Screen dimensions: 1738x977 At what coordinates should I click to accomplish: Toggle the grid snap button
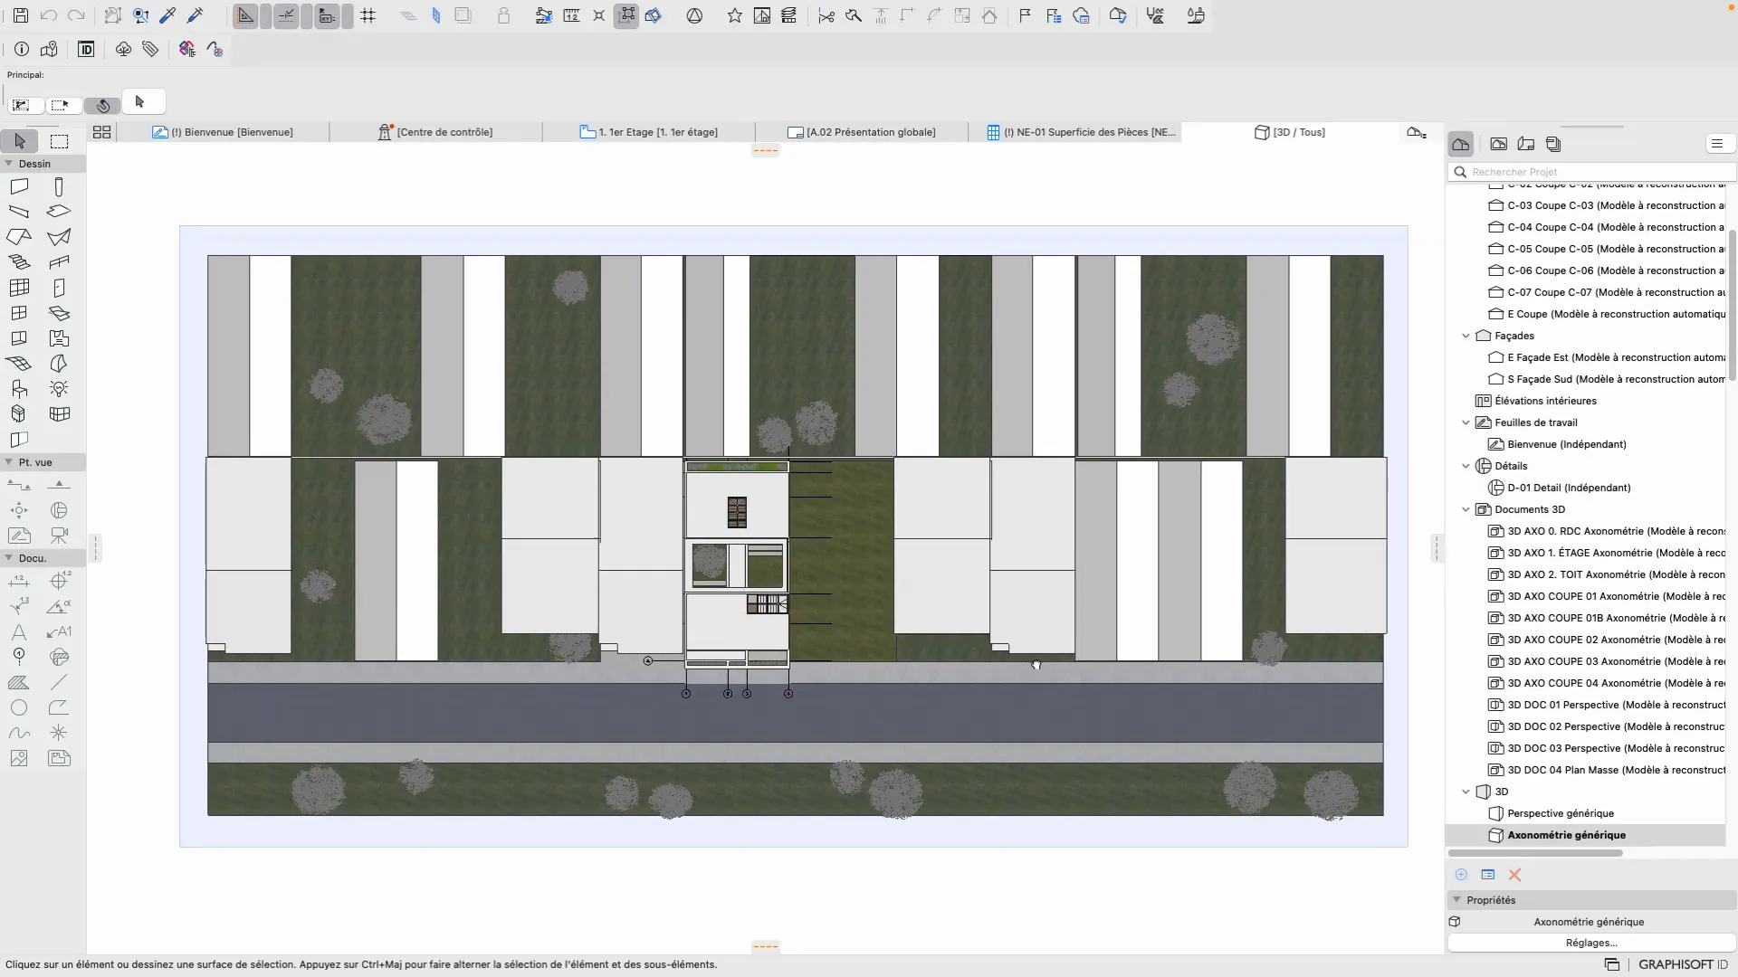[368, 15]
